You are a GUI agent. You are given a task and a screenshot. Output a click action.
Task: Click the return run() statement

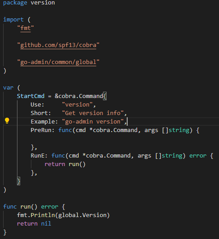coord(65,164)
